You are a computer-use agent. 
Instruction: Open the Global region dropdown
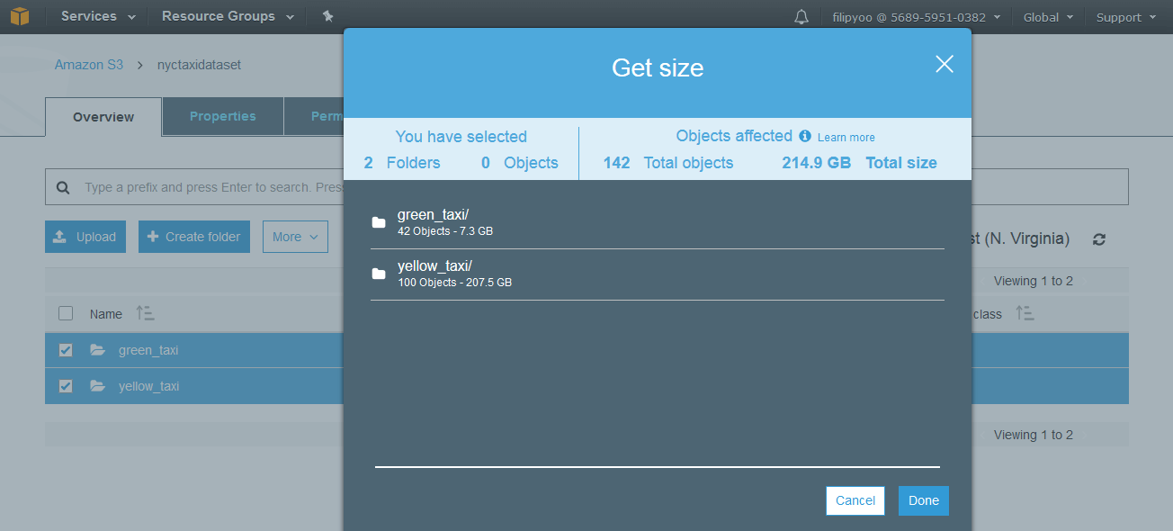tap(1048, 17)
